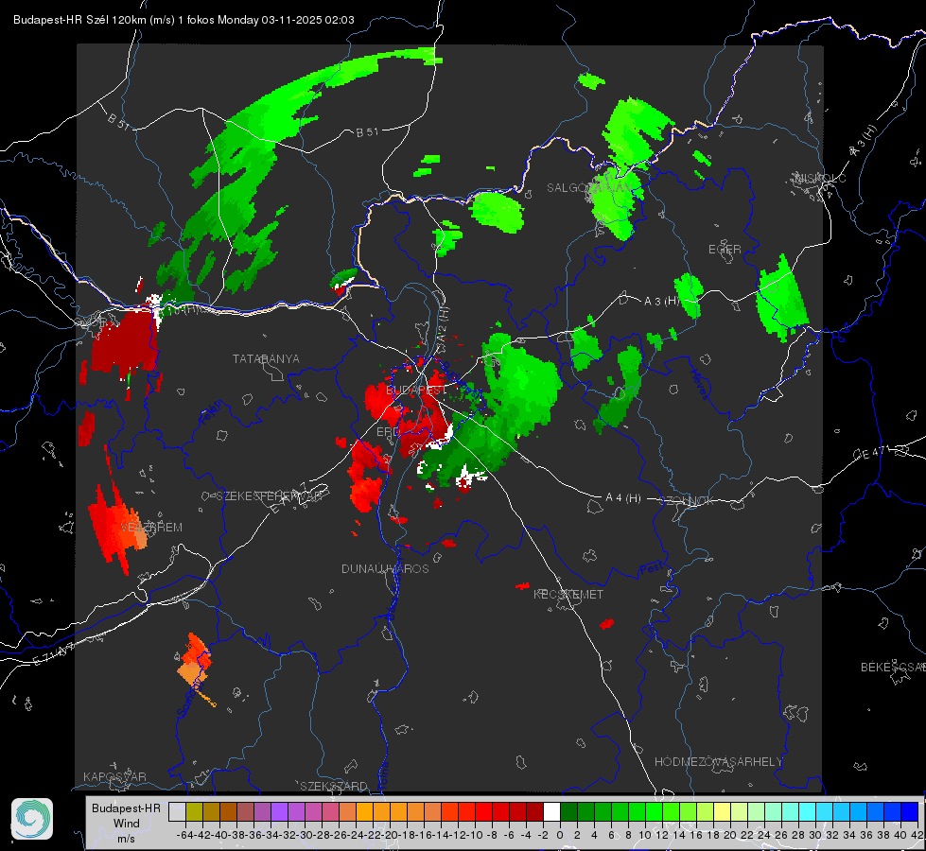
Task: Click the SZOLNOK city label
Action: 689,501
